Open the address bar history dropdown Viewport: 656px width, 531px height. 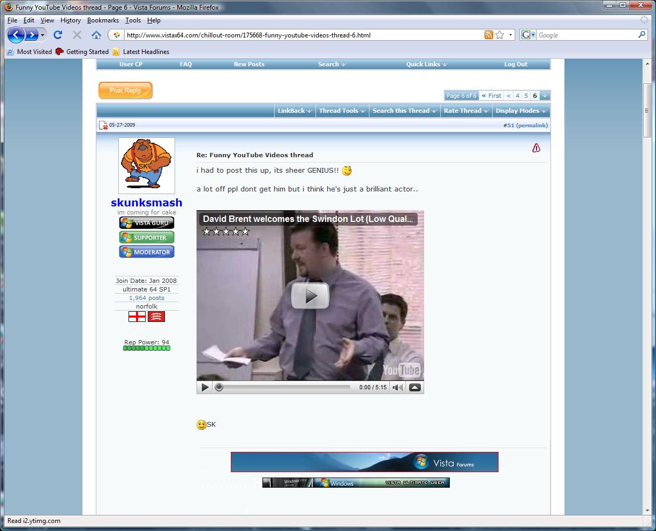(511, 35)
